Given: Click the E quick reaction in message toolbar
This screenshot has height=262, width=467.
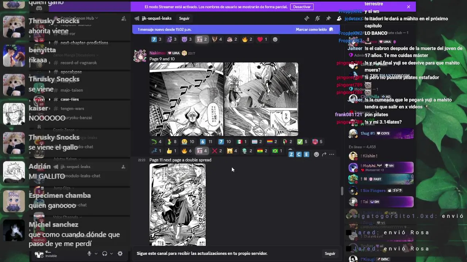Looking at the screenshot, I should point(306,154).
